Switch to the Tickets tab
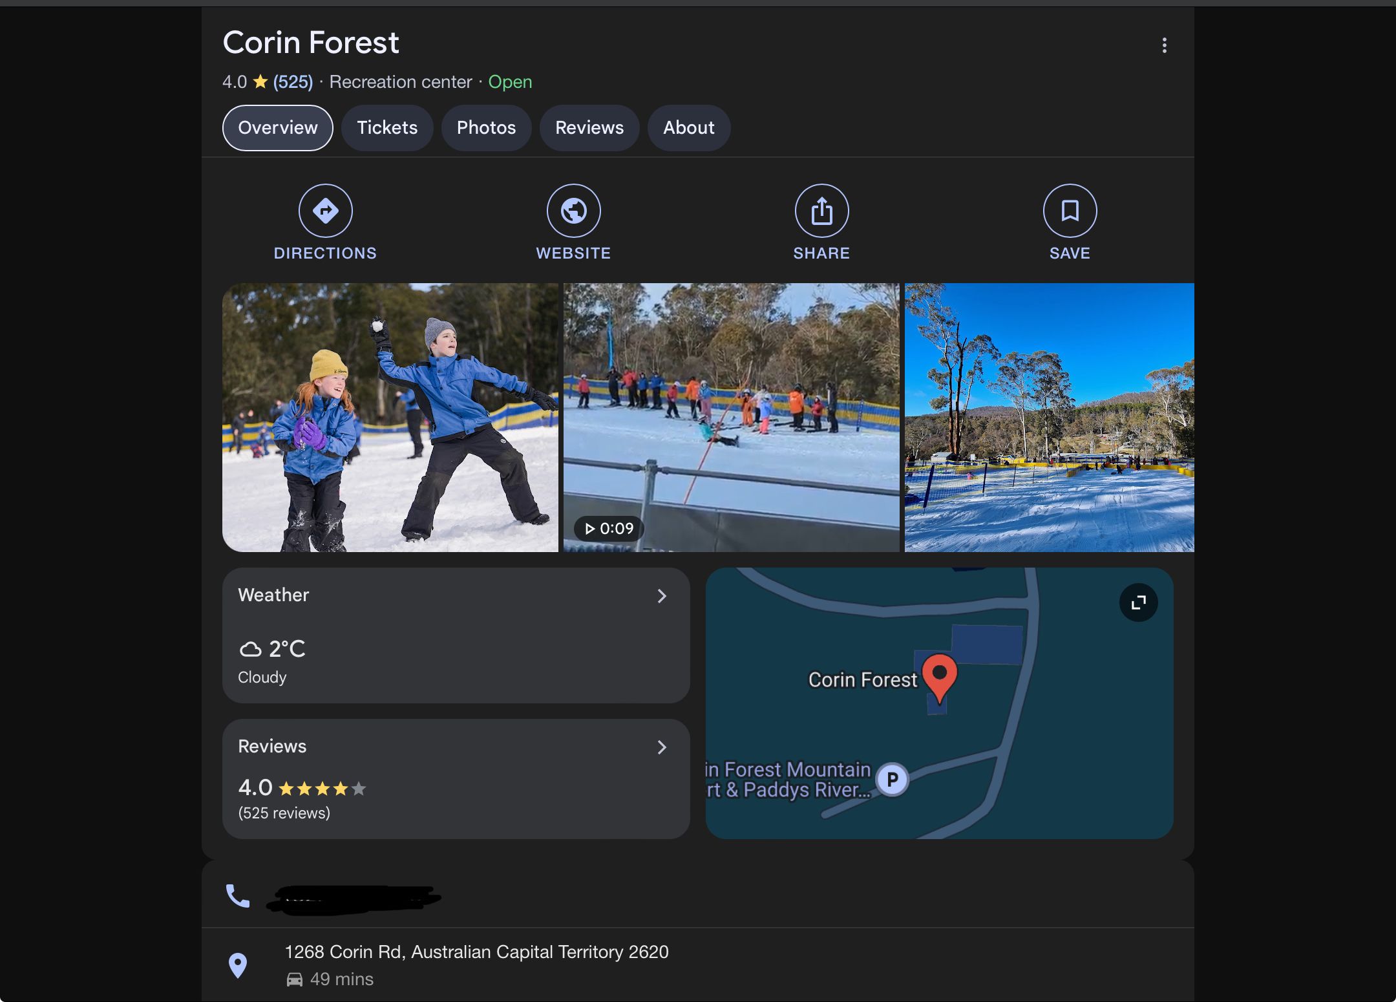The width and height of the screenshot is (1396, 1002). (387, 128)
